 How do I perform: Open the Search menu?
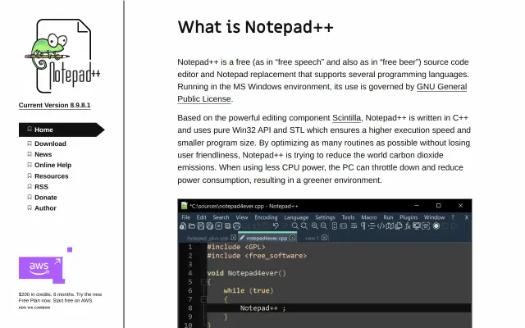coord(221,217)
